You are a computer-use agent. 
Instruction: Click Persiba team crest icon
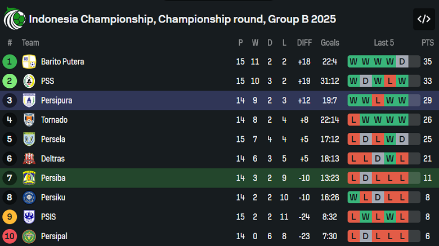point(29,178)
